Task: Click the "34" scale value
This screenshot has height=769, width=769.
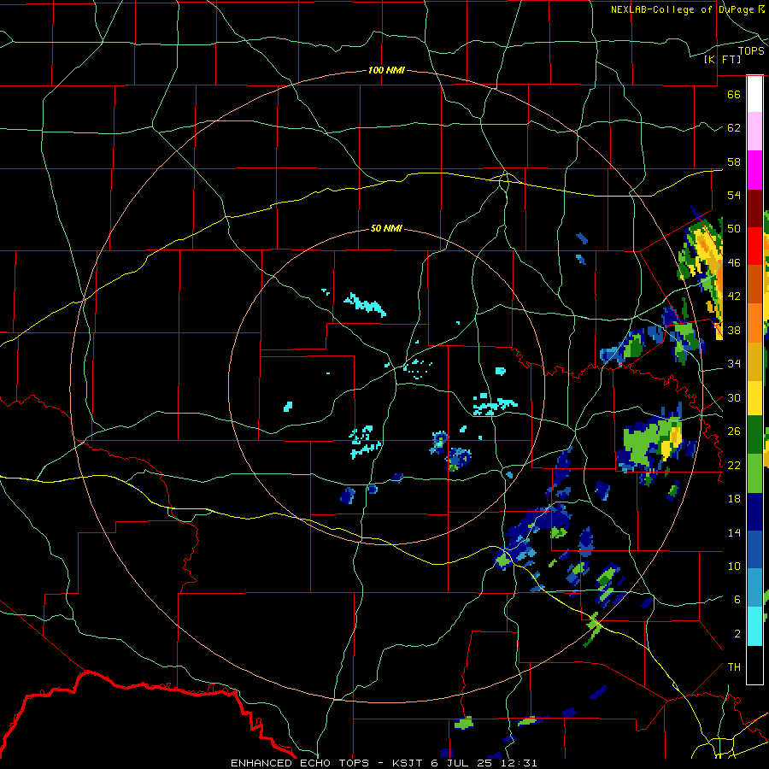Action: pyautogui.click(x=734, y=364)
